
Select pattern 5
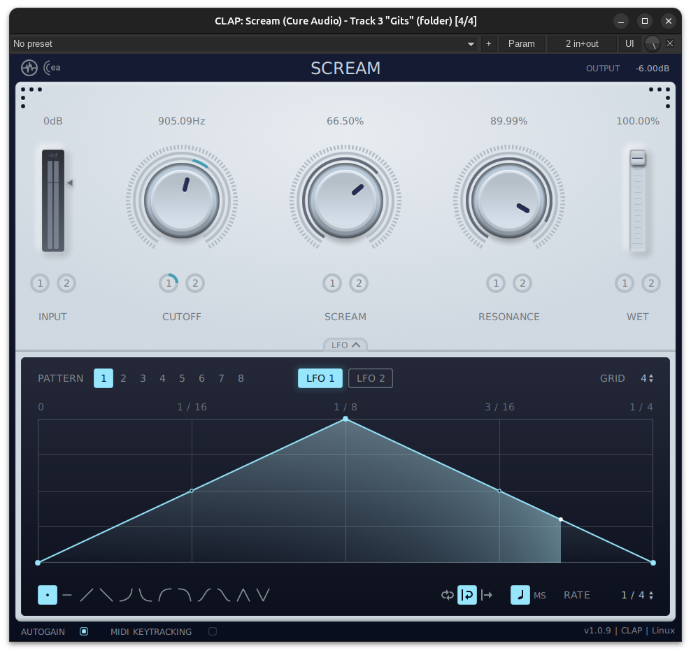pyautogui.click(x=182, y=378)
